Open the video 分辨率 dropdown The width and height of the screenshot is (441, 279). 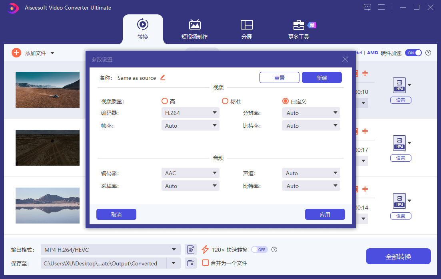click(x=311, y=113)
